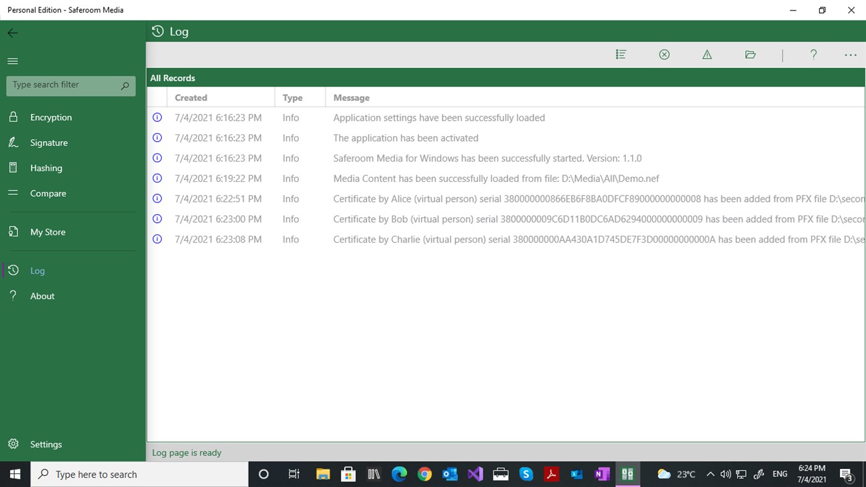Click the Signature quill pen icon
This screenshot has height=487, width=866.
point(13,142)
